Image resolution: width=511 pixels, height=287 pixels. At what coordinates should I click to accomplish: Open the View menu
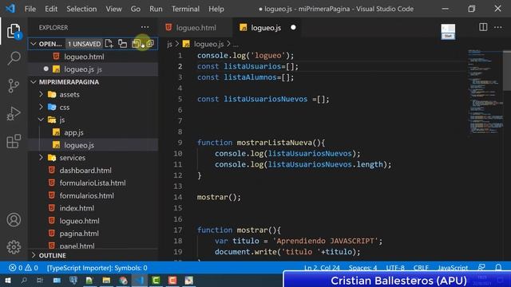[113, 9]
